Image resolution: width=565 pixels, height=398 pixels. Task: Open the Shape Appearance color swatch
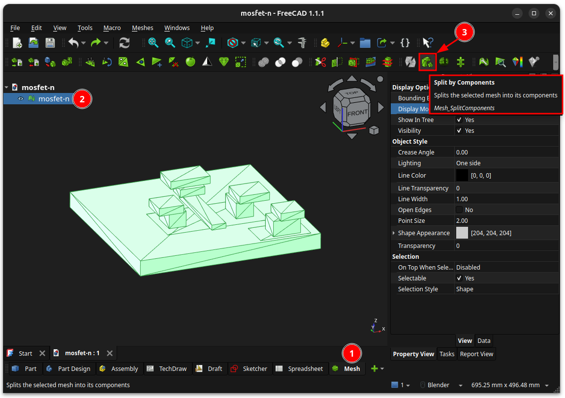462,233
